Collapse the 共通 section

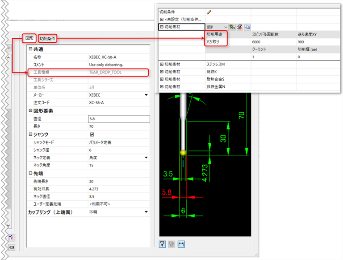pos(30,49)
